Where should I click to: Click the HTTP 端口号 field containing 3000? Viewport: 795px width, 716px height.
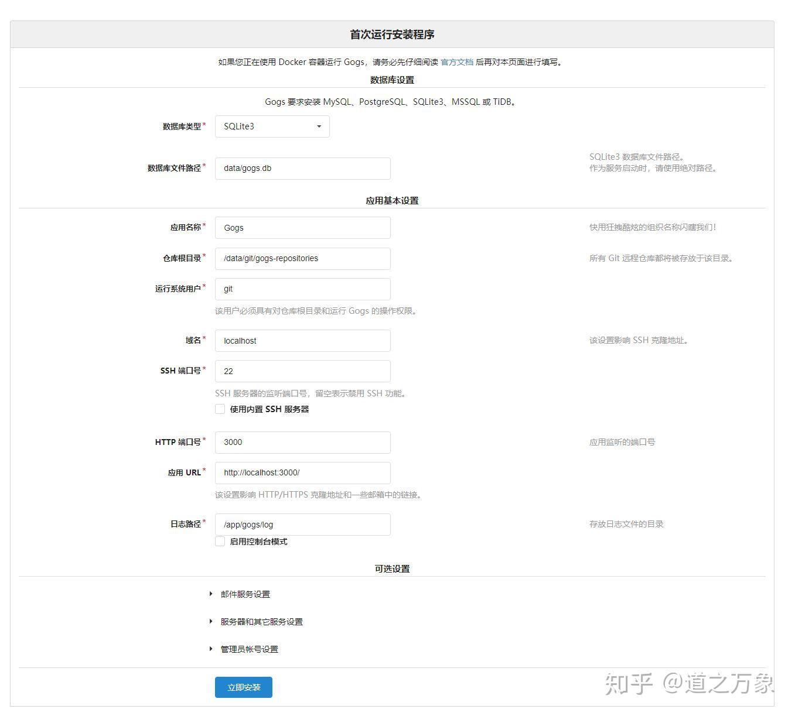coord(302,442)
